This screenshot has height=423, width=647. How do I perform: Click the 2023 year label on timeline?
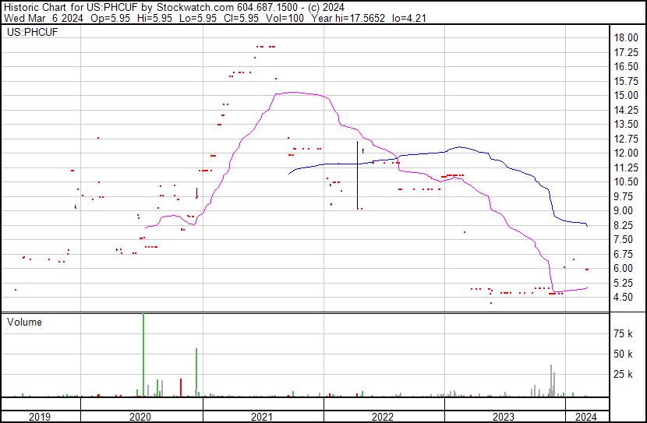coord(504,417)
